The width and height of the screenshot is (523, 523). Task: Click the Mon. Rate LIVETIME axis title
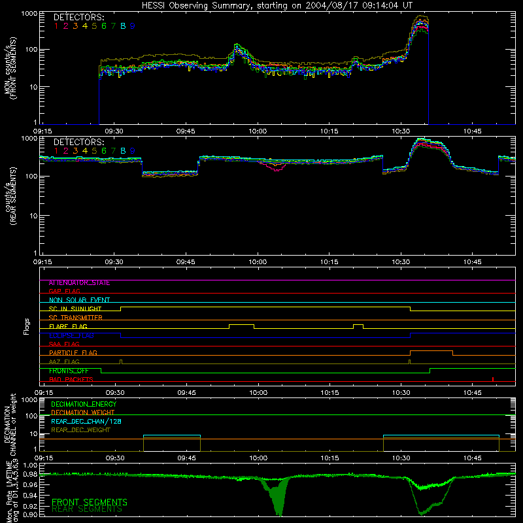point(10,491)
